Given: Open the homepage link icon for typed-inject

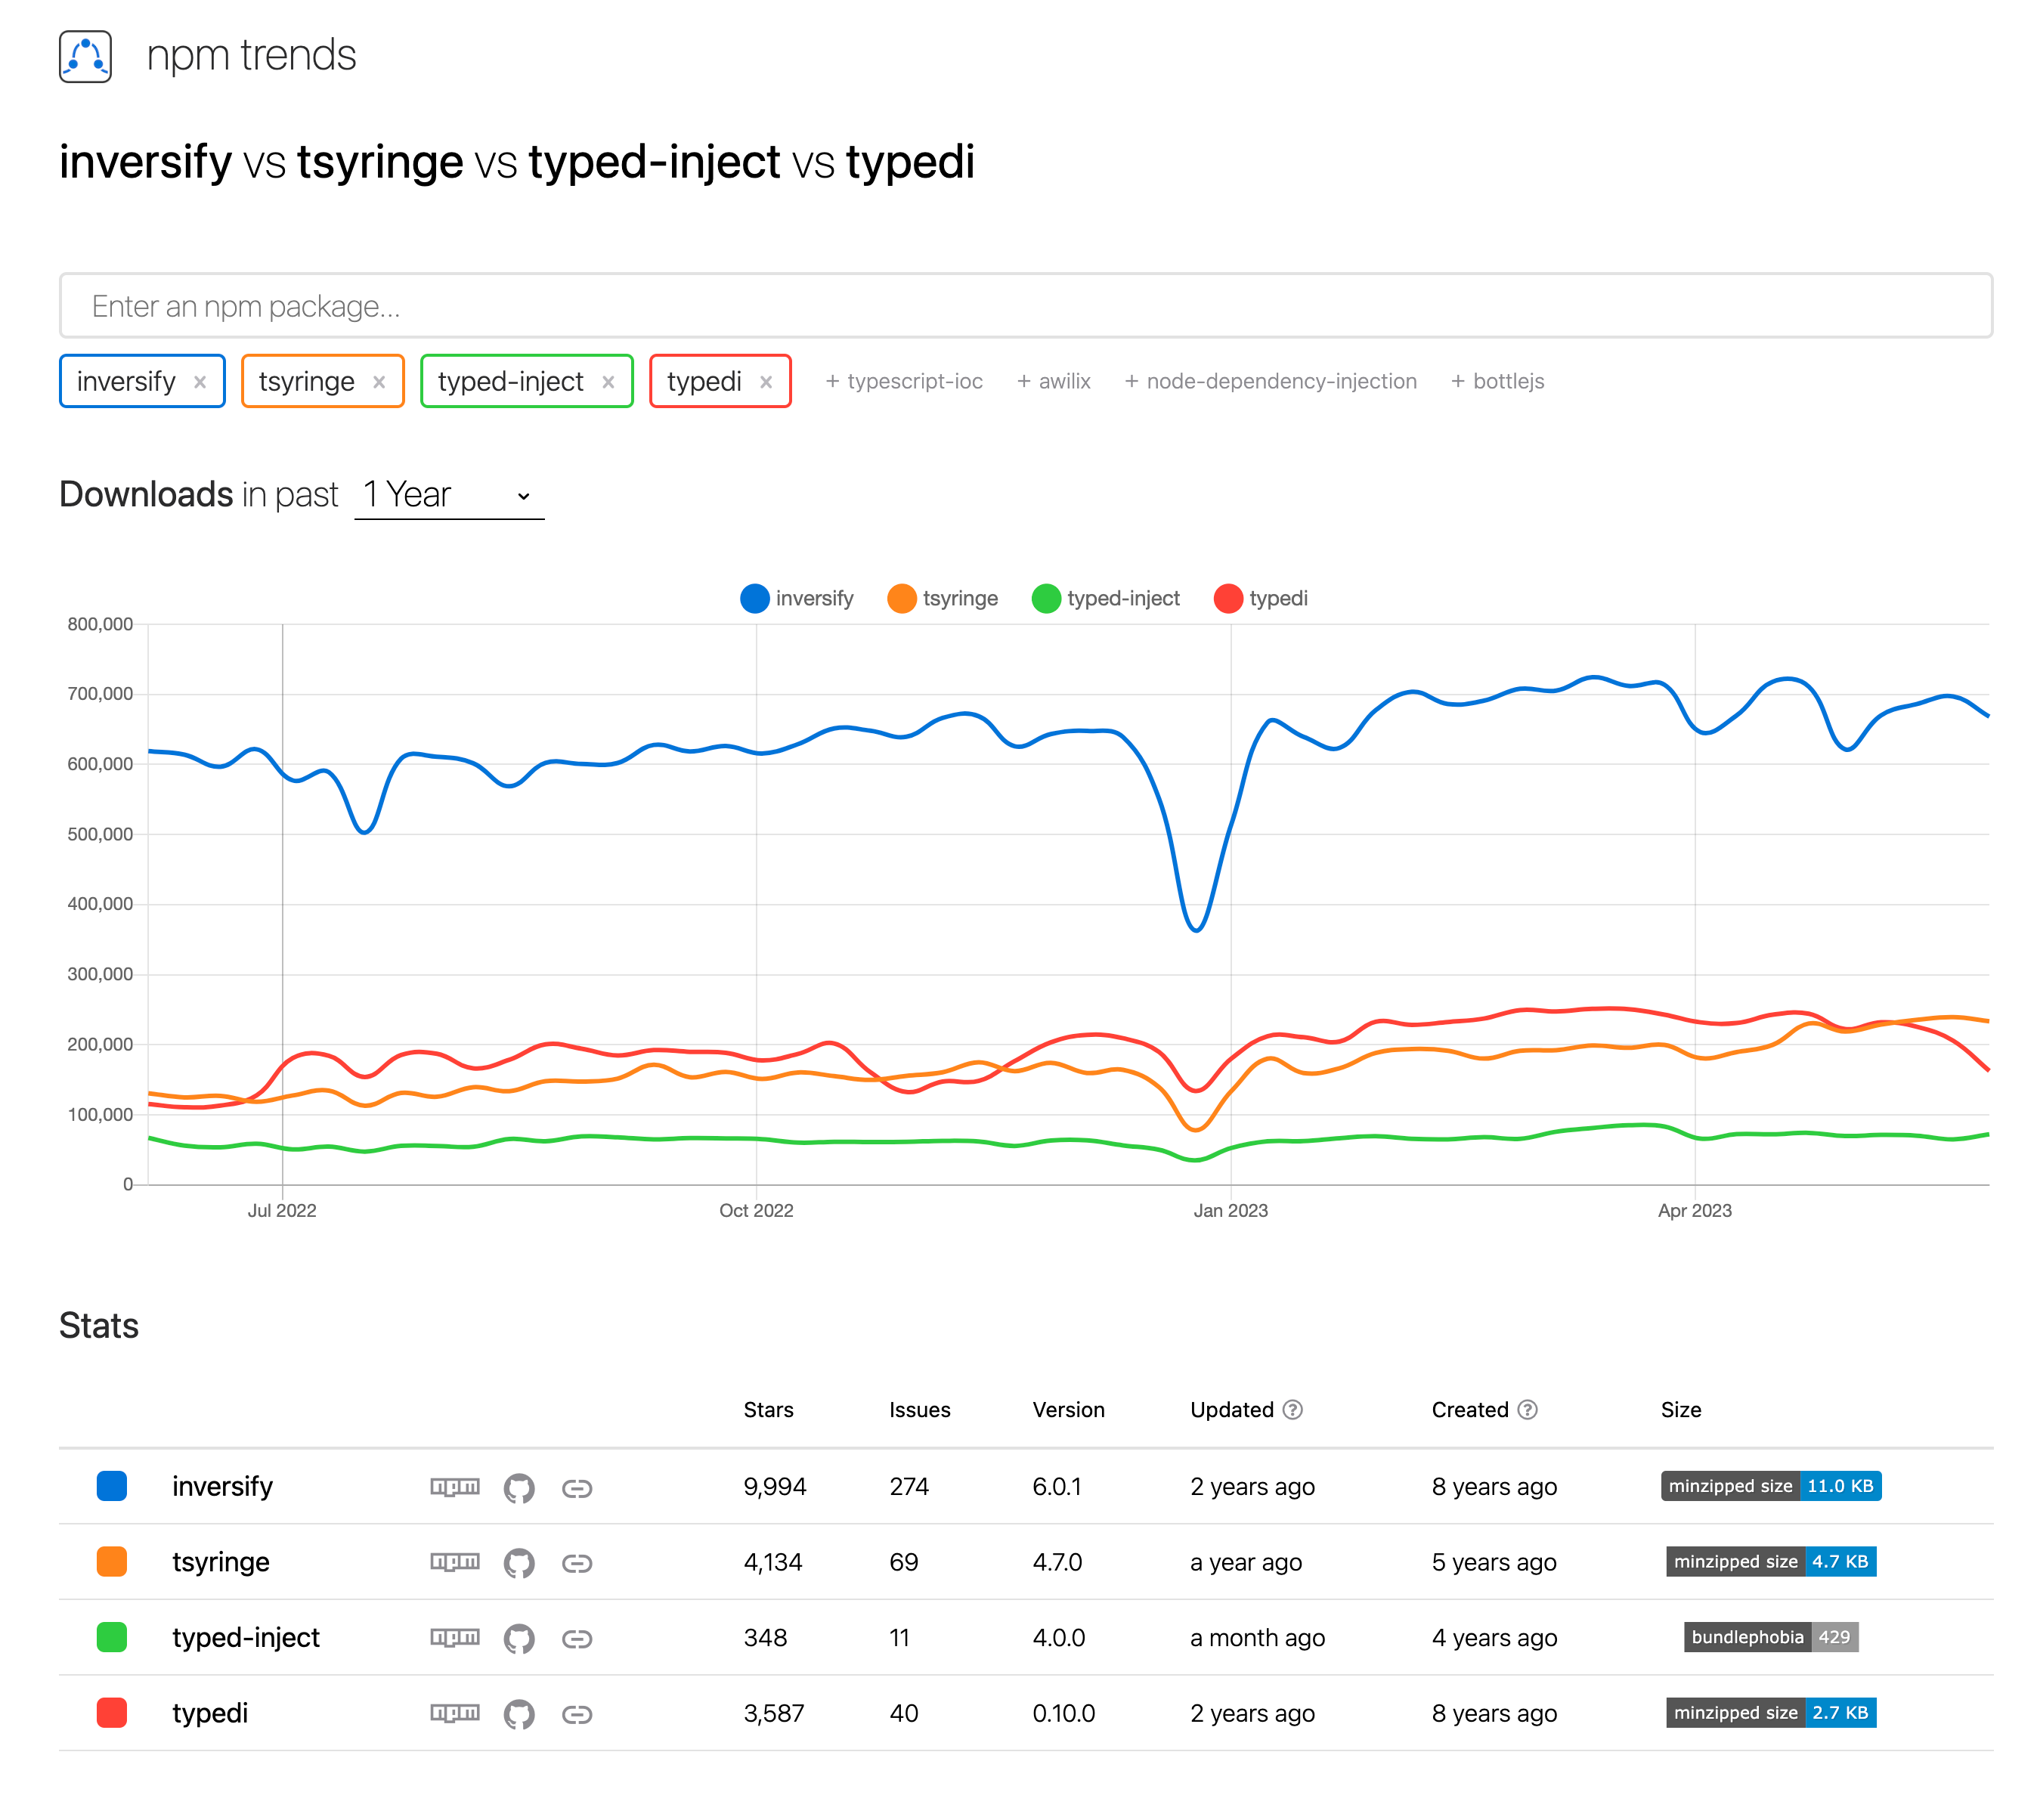Looking at the screenshot, I should pos(577,1639).
